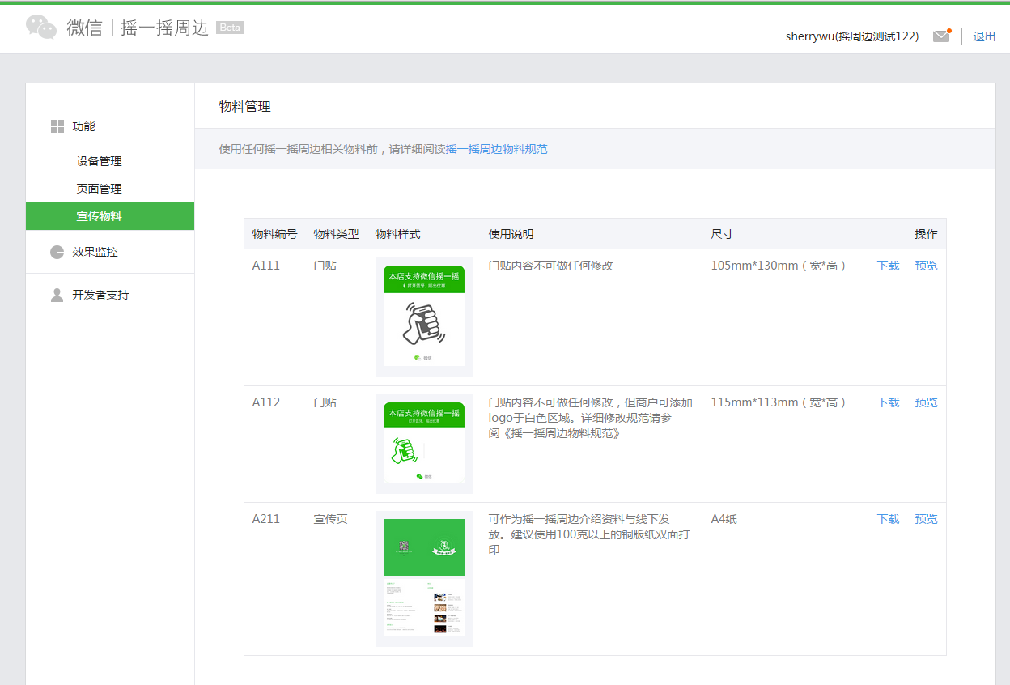1010x685 pixels.
Task: Click the 门贴 type cell in row A112
Action: (x=325, y=402)
